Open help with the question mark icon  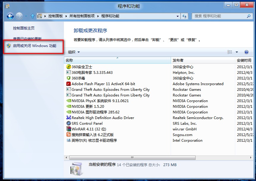point(246,52)
